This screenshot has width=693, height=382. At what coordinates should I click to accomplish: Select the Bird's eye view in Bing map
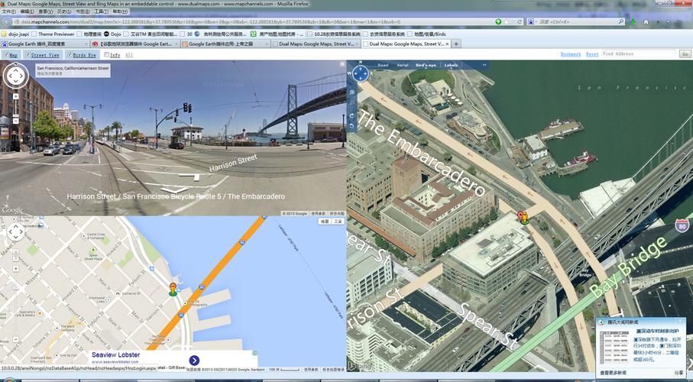(x=426, y=65)
